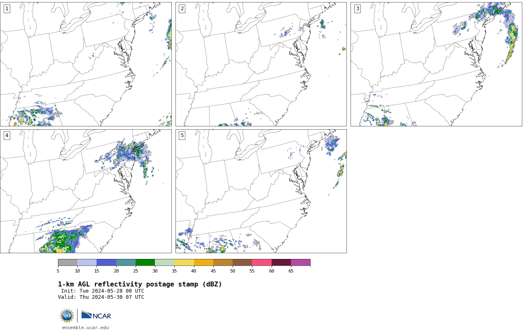The width and height of the screenshot is (526, 332).
Task: Click the number label 1 box
Action: click(x=7, y=9)
